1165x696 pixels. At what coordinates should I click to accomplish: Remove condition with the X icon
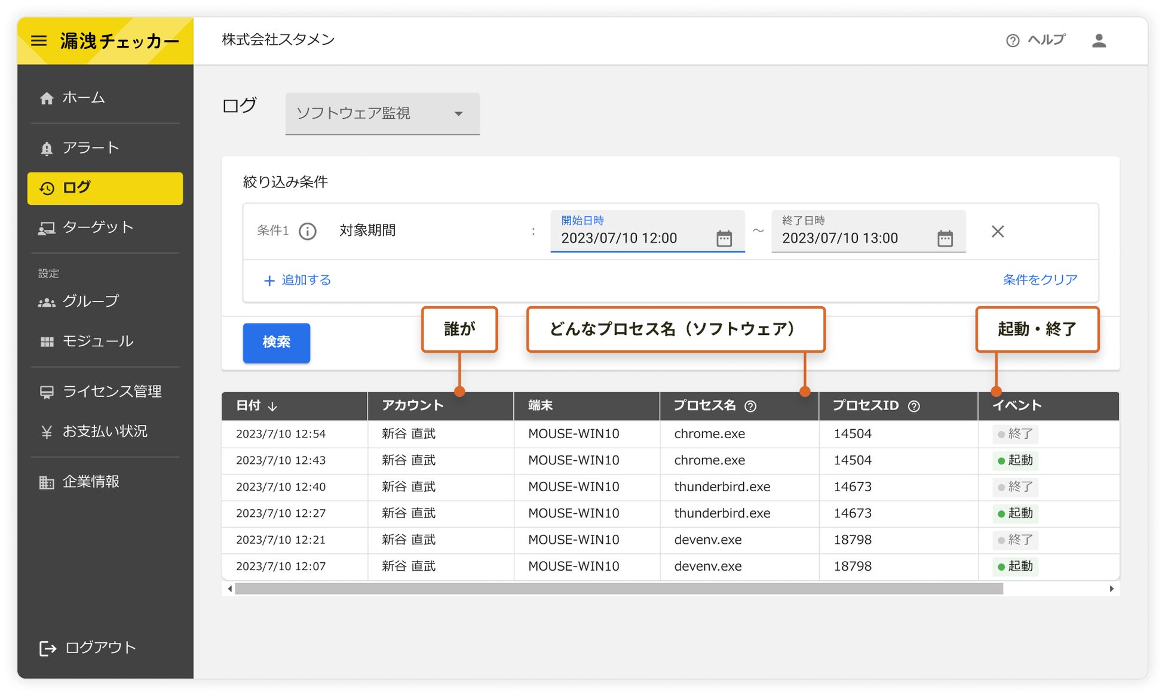click(x=997, y=231)
